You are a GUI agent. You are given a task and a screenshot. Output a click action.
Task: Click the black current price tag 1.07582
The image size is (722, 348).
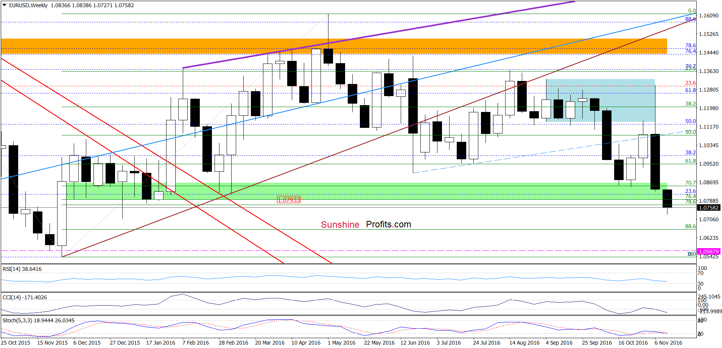[708, 208]
